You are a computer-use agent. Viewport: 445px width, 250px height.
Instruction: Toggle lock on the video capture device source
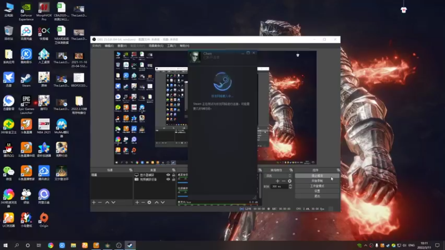click(x=174, y=179)
